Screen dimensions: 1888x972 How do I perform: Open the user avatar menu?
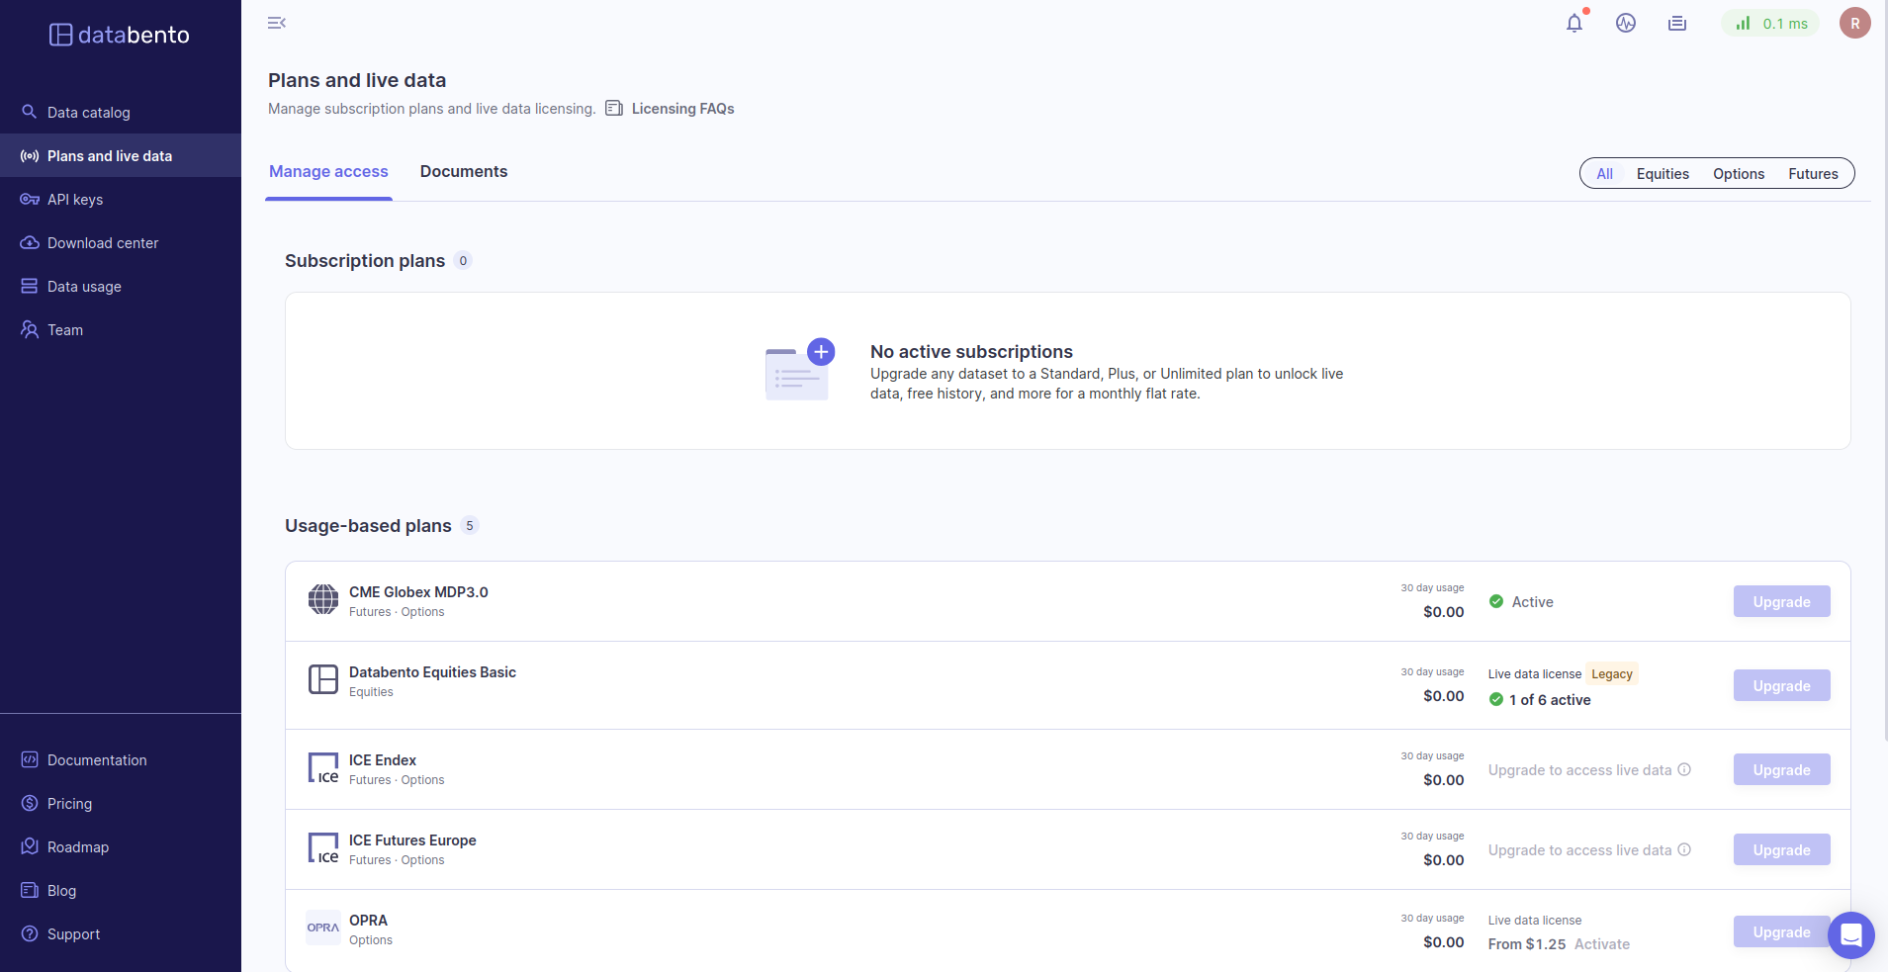[x=1854, y=23]
